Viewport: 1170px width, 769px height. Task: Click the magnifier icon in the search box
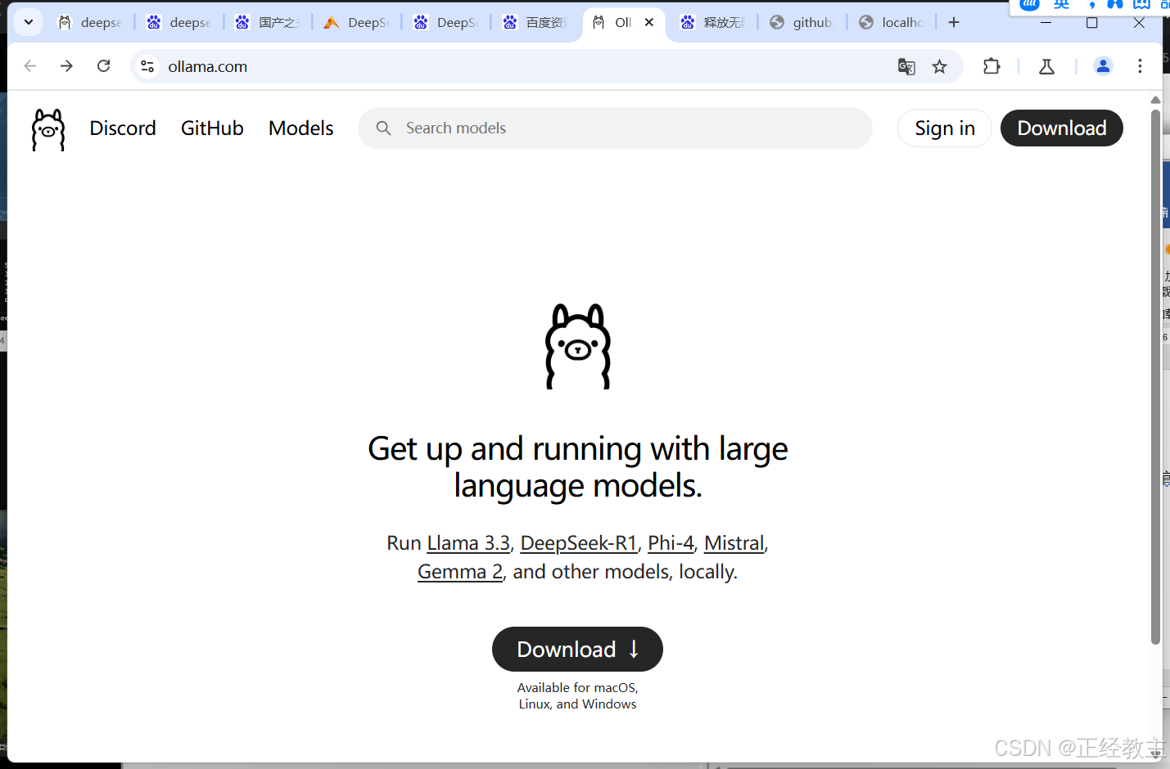pyautogui.click(x=383, y=128)
